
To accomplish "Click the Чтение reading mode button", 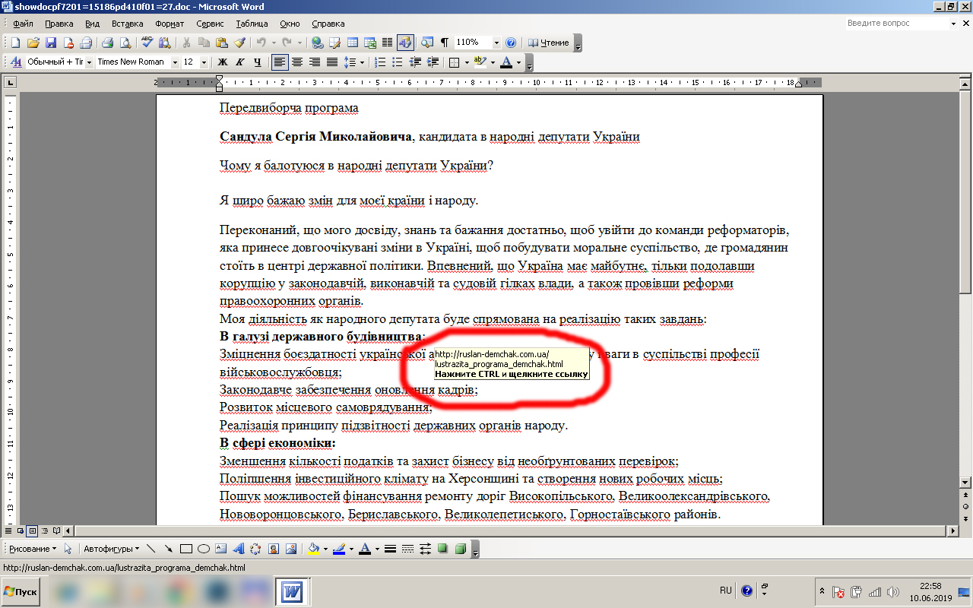I will 549,43.
